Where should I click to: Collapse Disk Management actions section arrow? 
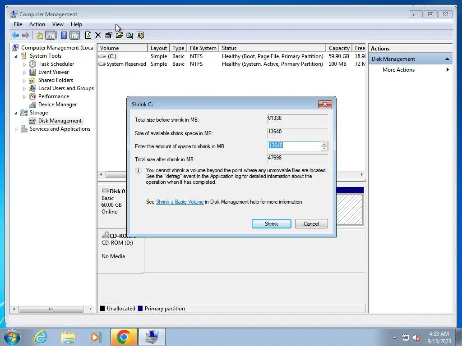click(x=447, y=59)
